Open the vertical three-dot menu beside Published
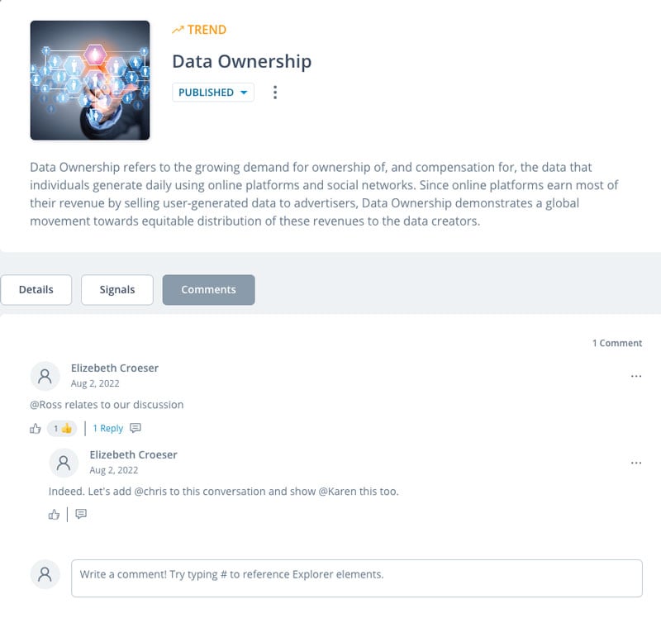661x618 pixels. pos(275,93)
